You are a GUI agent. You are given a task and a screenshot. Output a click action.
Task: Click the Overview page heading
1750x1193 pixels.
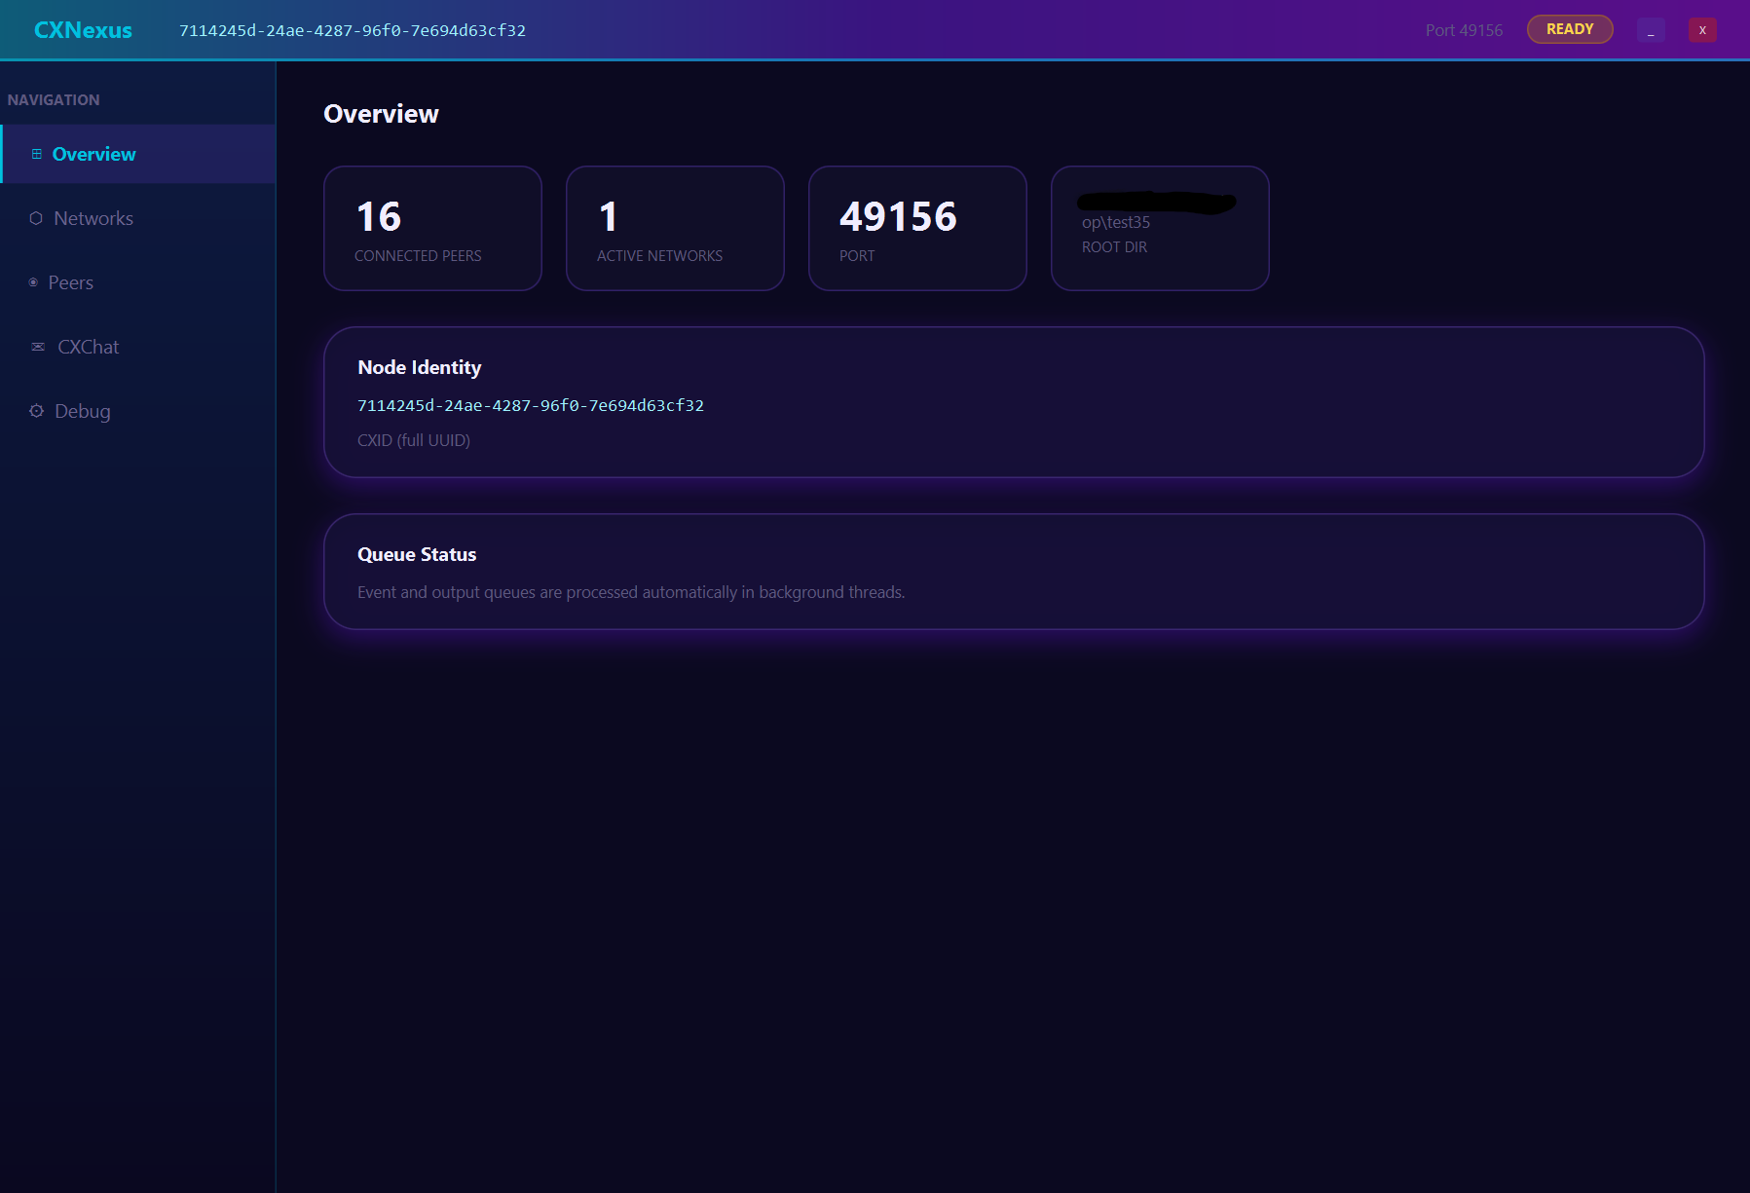click(x=381, y=114)
